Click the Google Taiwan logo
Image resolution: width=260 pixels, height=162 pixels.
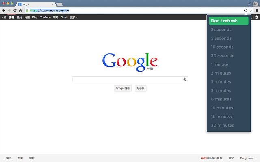130,62
